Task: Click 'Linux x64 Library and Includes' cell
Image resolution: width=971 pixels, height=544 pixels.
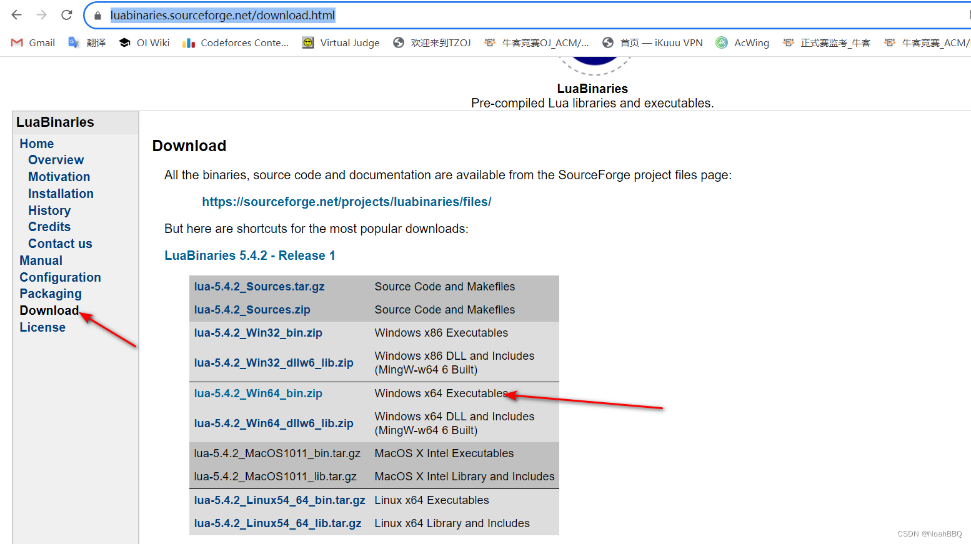Action: [x=452, y=523]
